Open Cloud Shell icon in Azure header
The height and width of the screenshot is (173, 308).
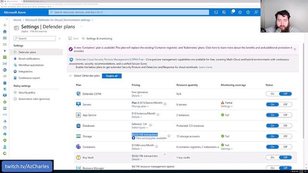click(x=216, y=12)
